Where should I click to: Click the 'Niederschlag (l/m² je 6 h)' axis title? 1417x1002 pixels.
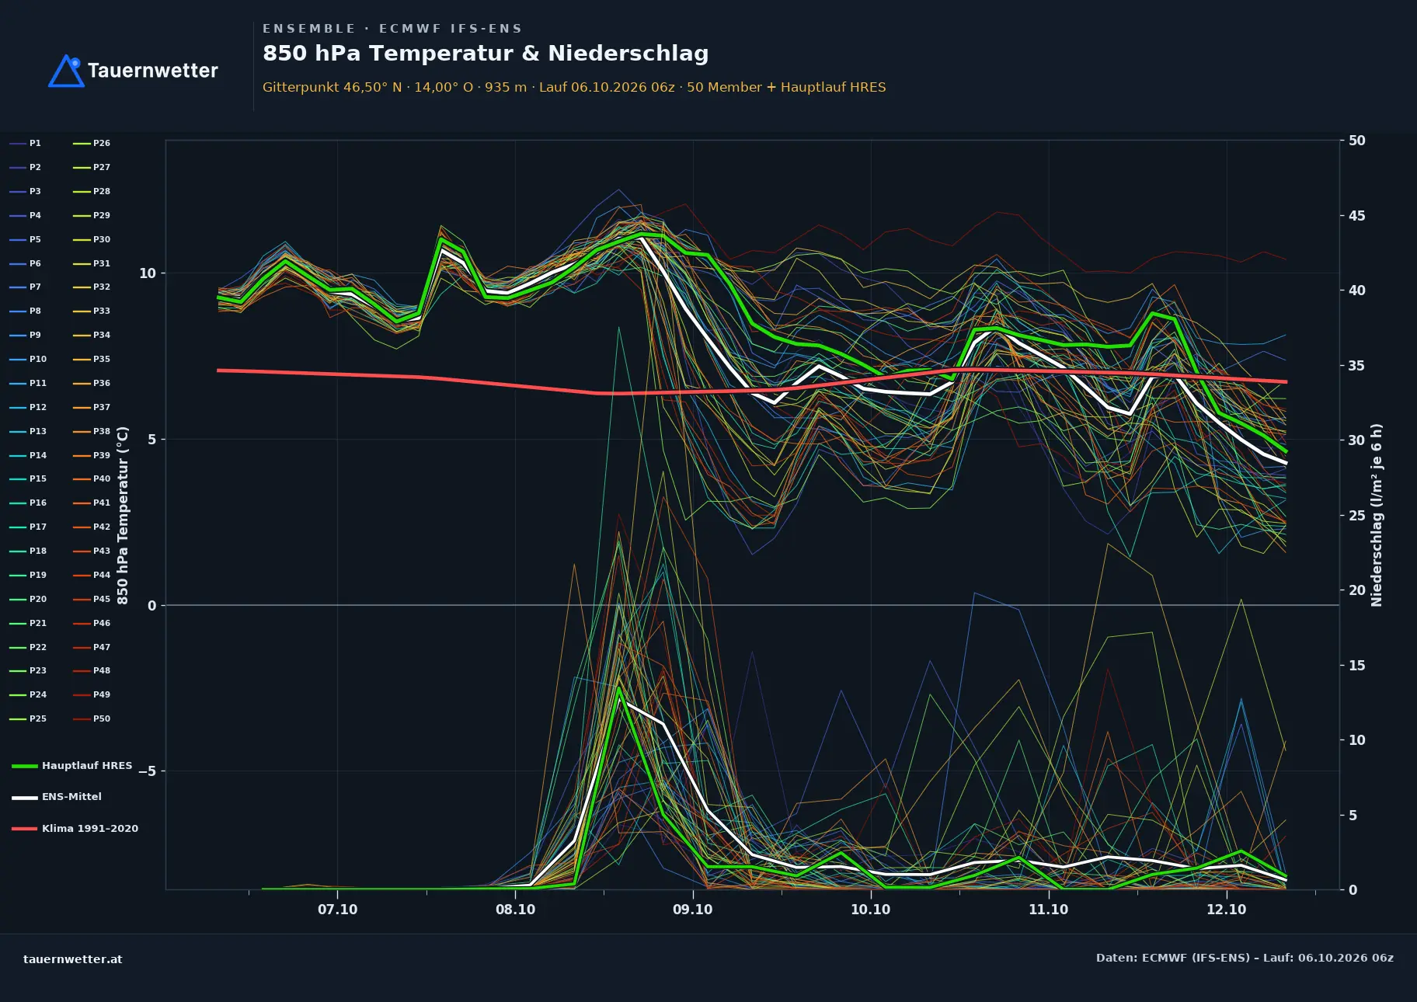1377,515
